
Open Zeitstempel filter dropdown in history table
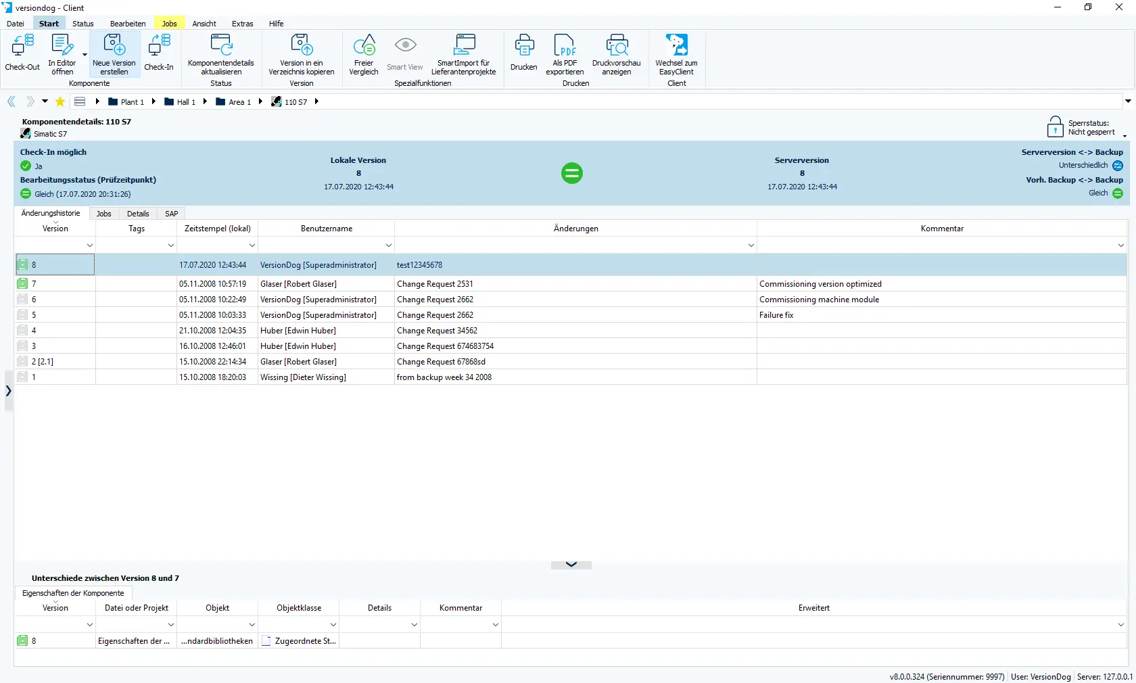pyautogui.click(x=252, y=245)
